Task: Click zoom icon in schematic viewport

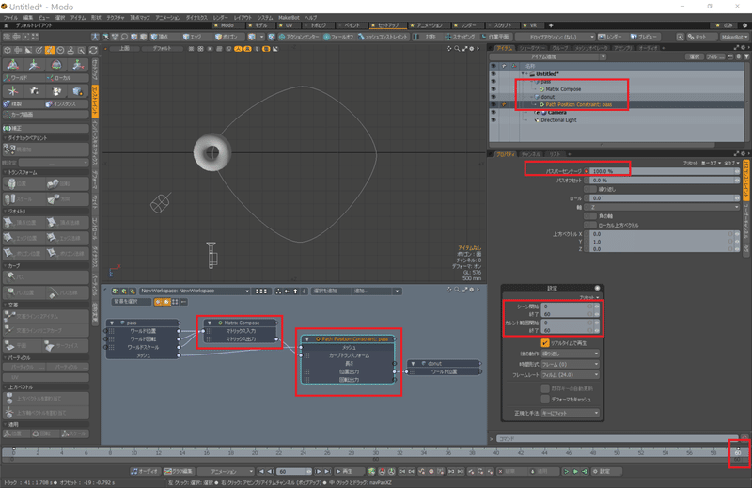Action: [x=457, y=290]
